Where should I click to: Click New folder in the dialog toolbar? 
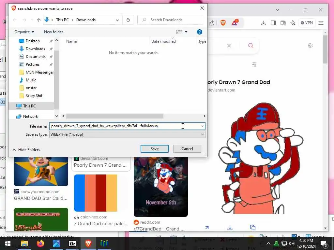(53, 32)
